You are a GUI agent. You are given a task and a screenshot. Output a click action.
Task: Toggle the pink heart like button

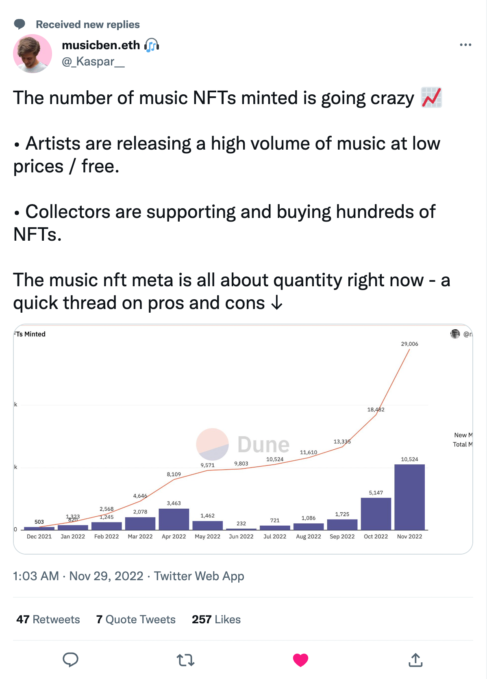(300, 660)
